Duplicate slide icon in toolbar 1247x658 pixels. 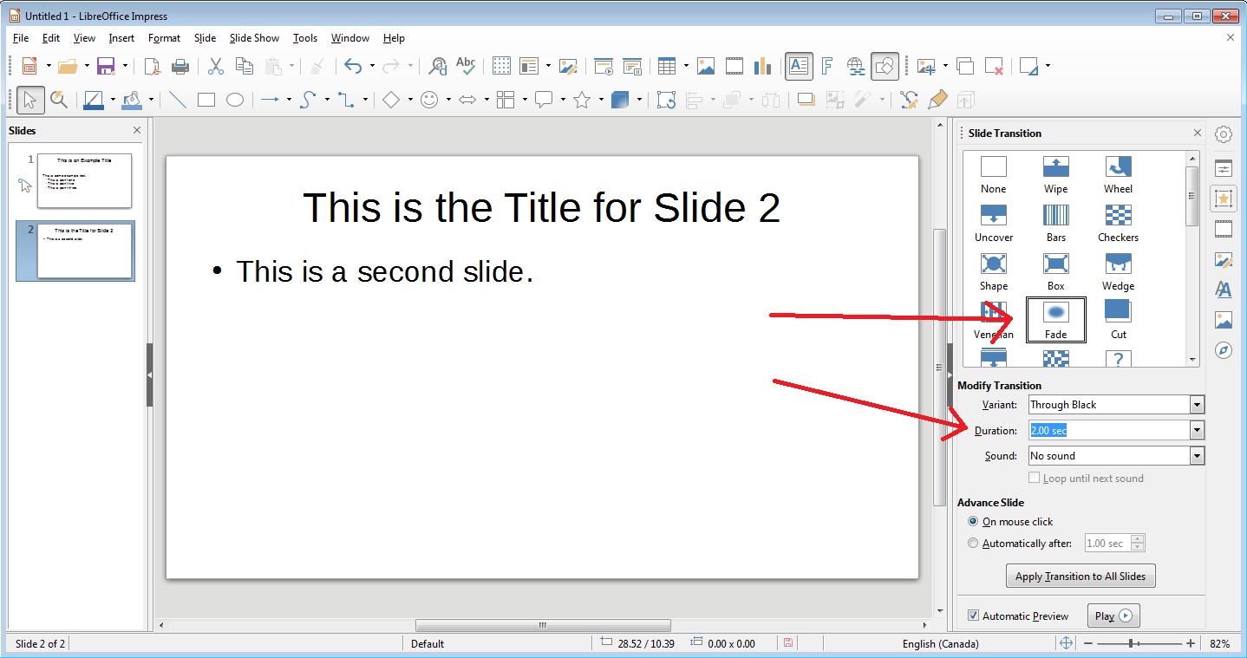pos(965,66)
